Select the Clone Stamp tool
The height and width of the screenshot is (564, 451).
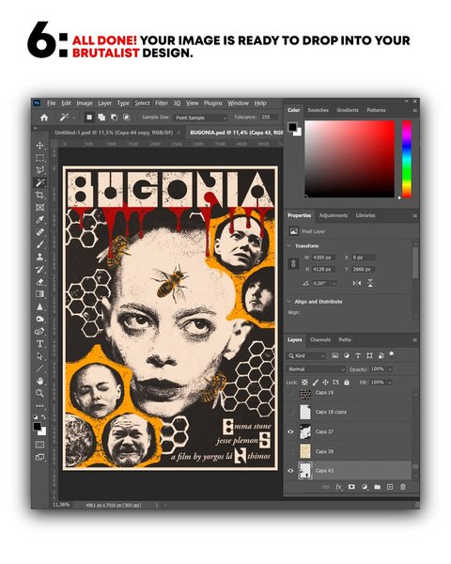tap(39, 257)
